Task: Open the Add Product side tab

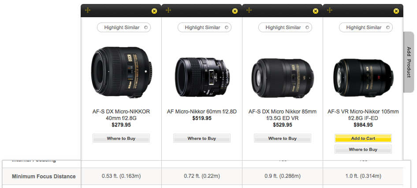Action: 409,62
